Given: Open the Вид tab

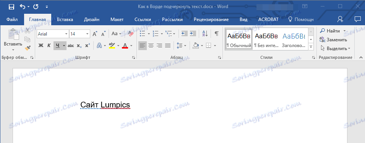Looking at the screenshot, I should 243,19.
